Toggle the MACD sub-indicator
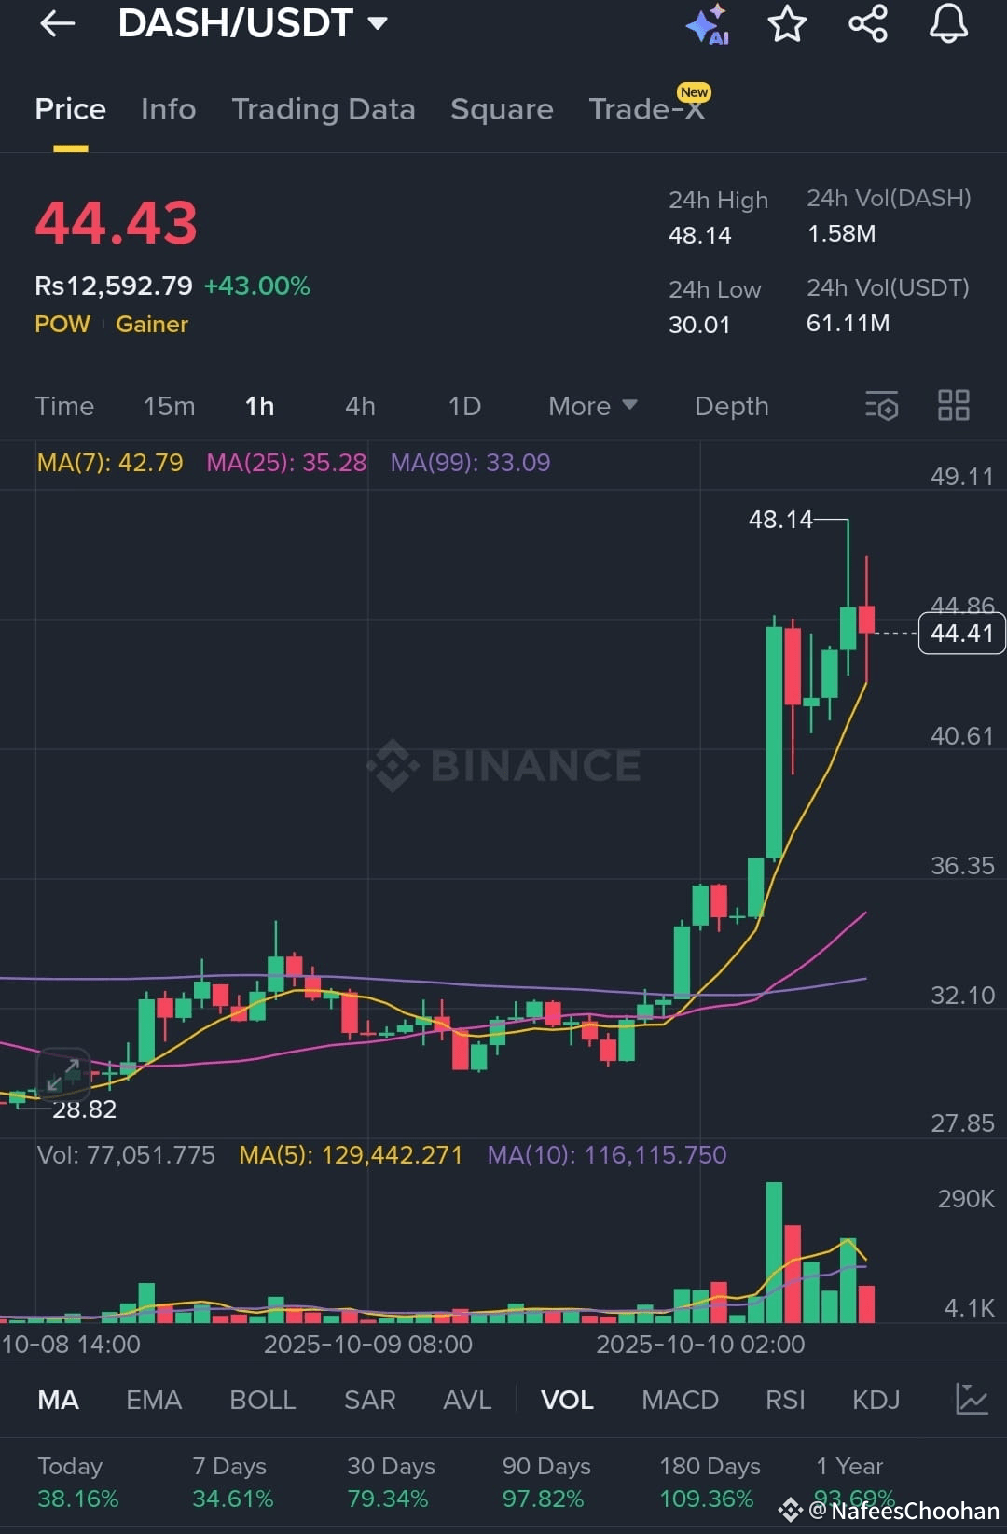1007x1534 pixels. [680, 1400]
